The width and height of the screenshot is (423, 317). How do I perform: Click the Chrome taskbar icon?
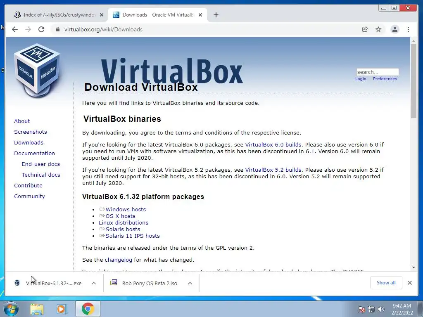click(x=88, y=309)
